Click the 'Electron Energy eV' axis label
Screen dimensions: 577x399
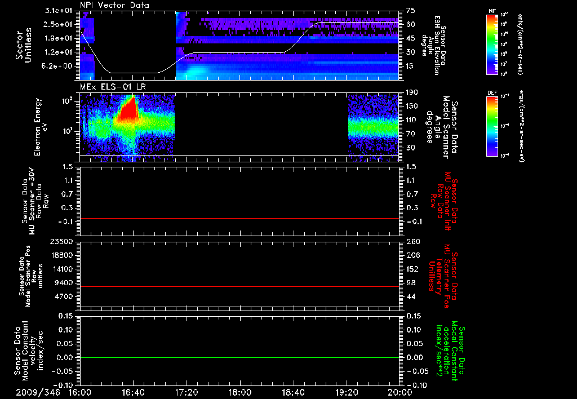coord(41,127)
